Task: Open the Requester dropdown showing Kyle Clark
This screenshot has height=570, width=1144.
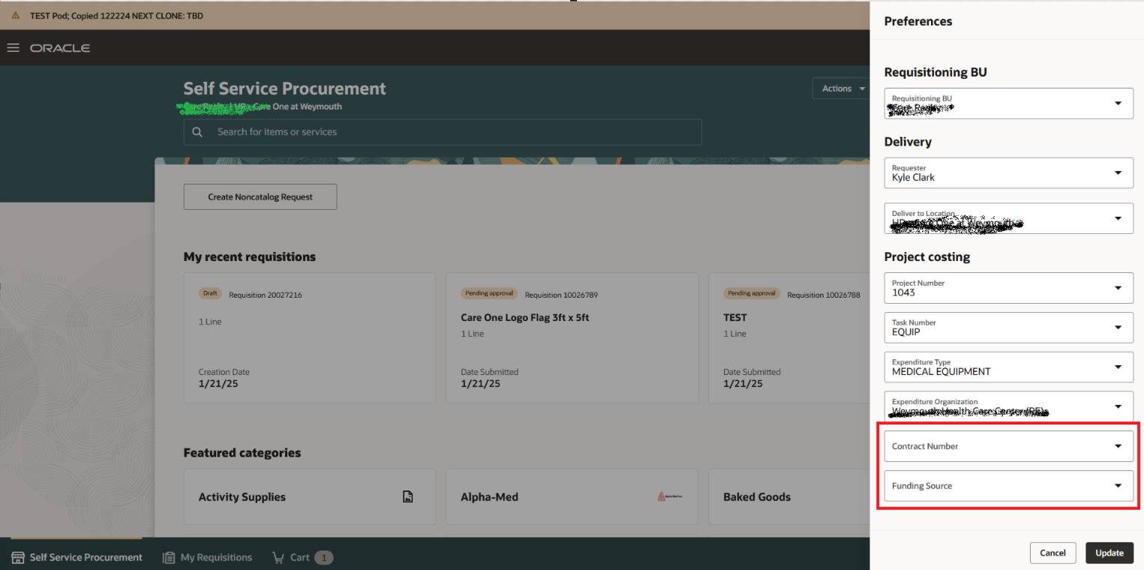Action: click(1118, 172)
